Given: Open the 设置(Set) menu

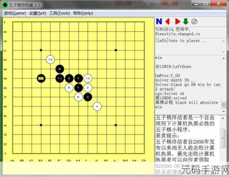Looking at the screenshot, I should pos(37,13).
